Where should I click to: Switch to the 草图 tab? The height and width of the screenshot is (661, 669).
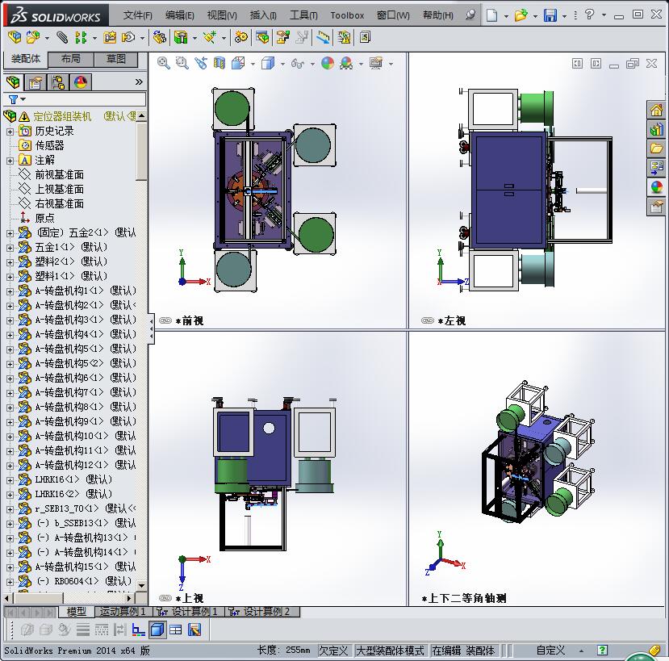[116, 59]
